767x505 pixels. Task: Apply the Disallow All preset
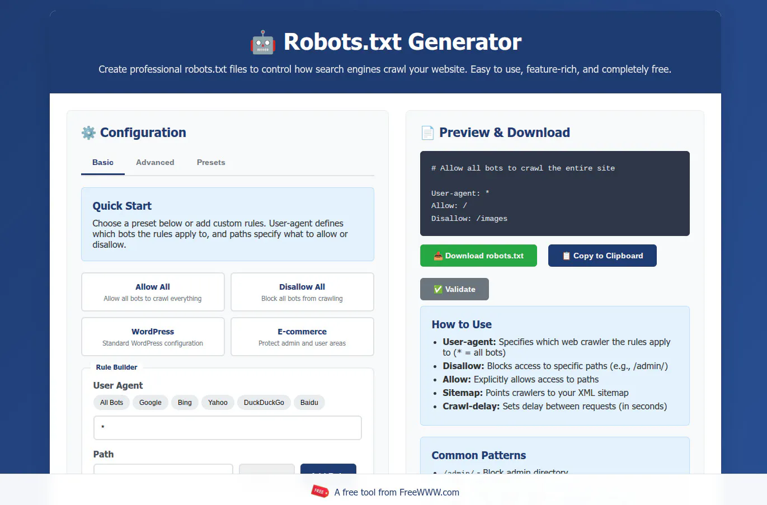302,292
